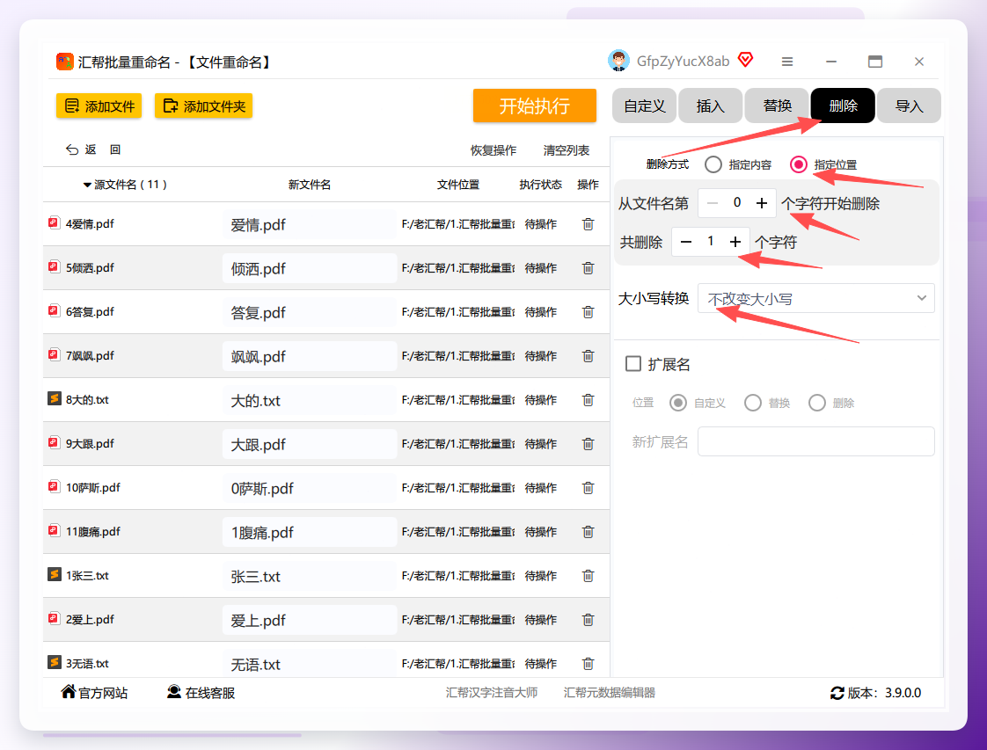Switch to the 导入 tab
Screen dimensions: 987x750
pos(909,106)
